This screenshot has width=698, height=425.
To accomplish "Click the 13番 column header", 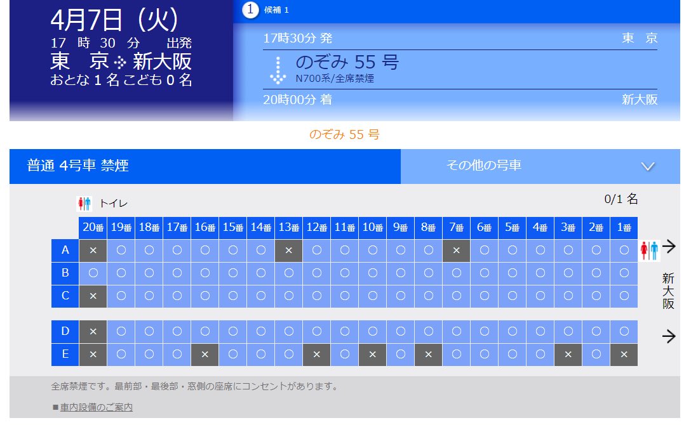I will [x=288, y=228].
